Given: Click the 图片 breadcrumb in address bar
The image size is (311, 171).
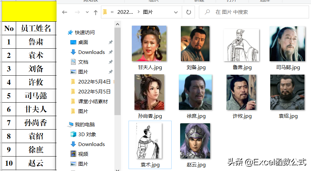Looking at the screenshot, I should 148,12.
